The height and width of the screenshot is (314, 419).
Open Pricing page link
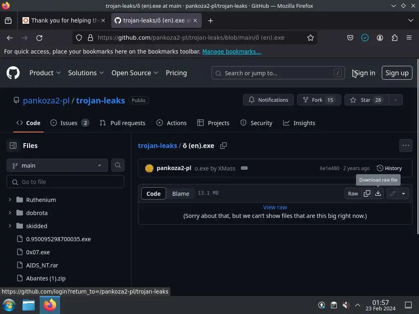[x=176, y=73]
